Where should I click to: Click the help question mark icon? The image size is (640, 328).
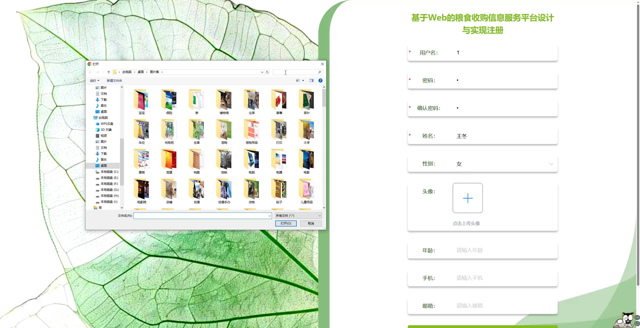tap(320, 80)
